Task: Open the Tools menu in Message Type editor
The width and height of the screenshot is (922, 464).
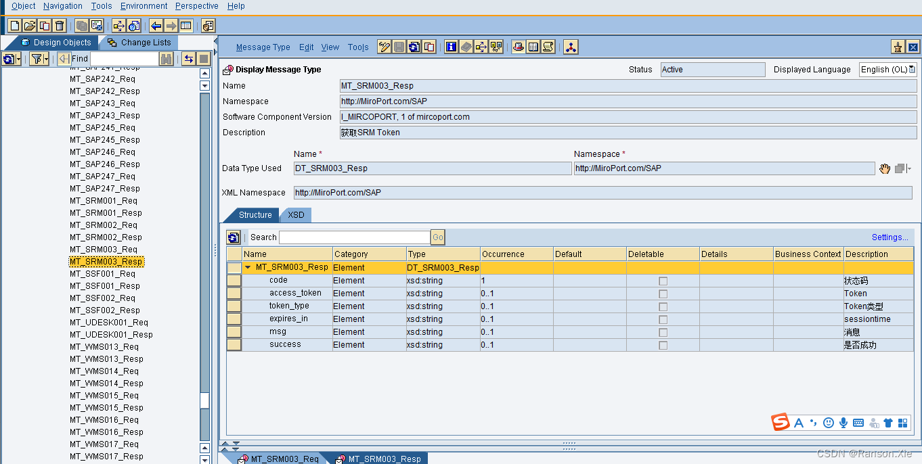Action: 358,47
